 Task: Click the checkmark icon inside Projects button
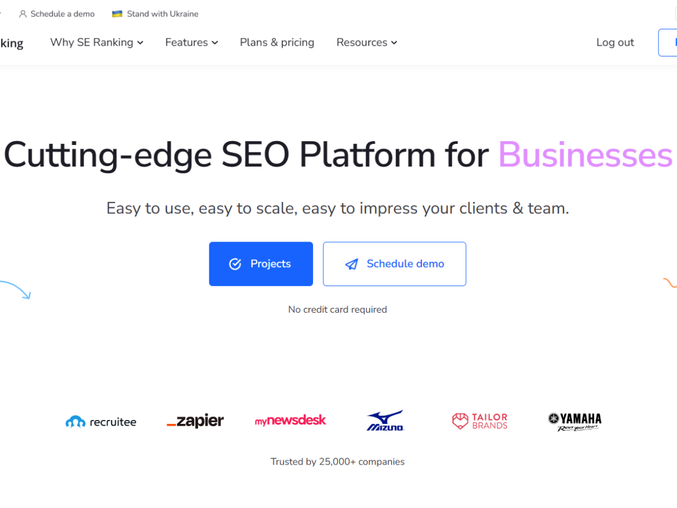(x=235, y=264)
